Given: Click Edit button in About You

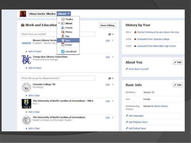Looking at the screenshot, I should (x=178, y=62).
